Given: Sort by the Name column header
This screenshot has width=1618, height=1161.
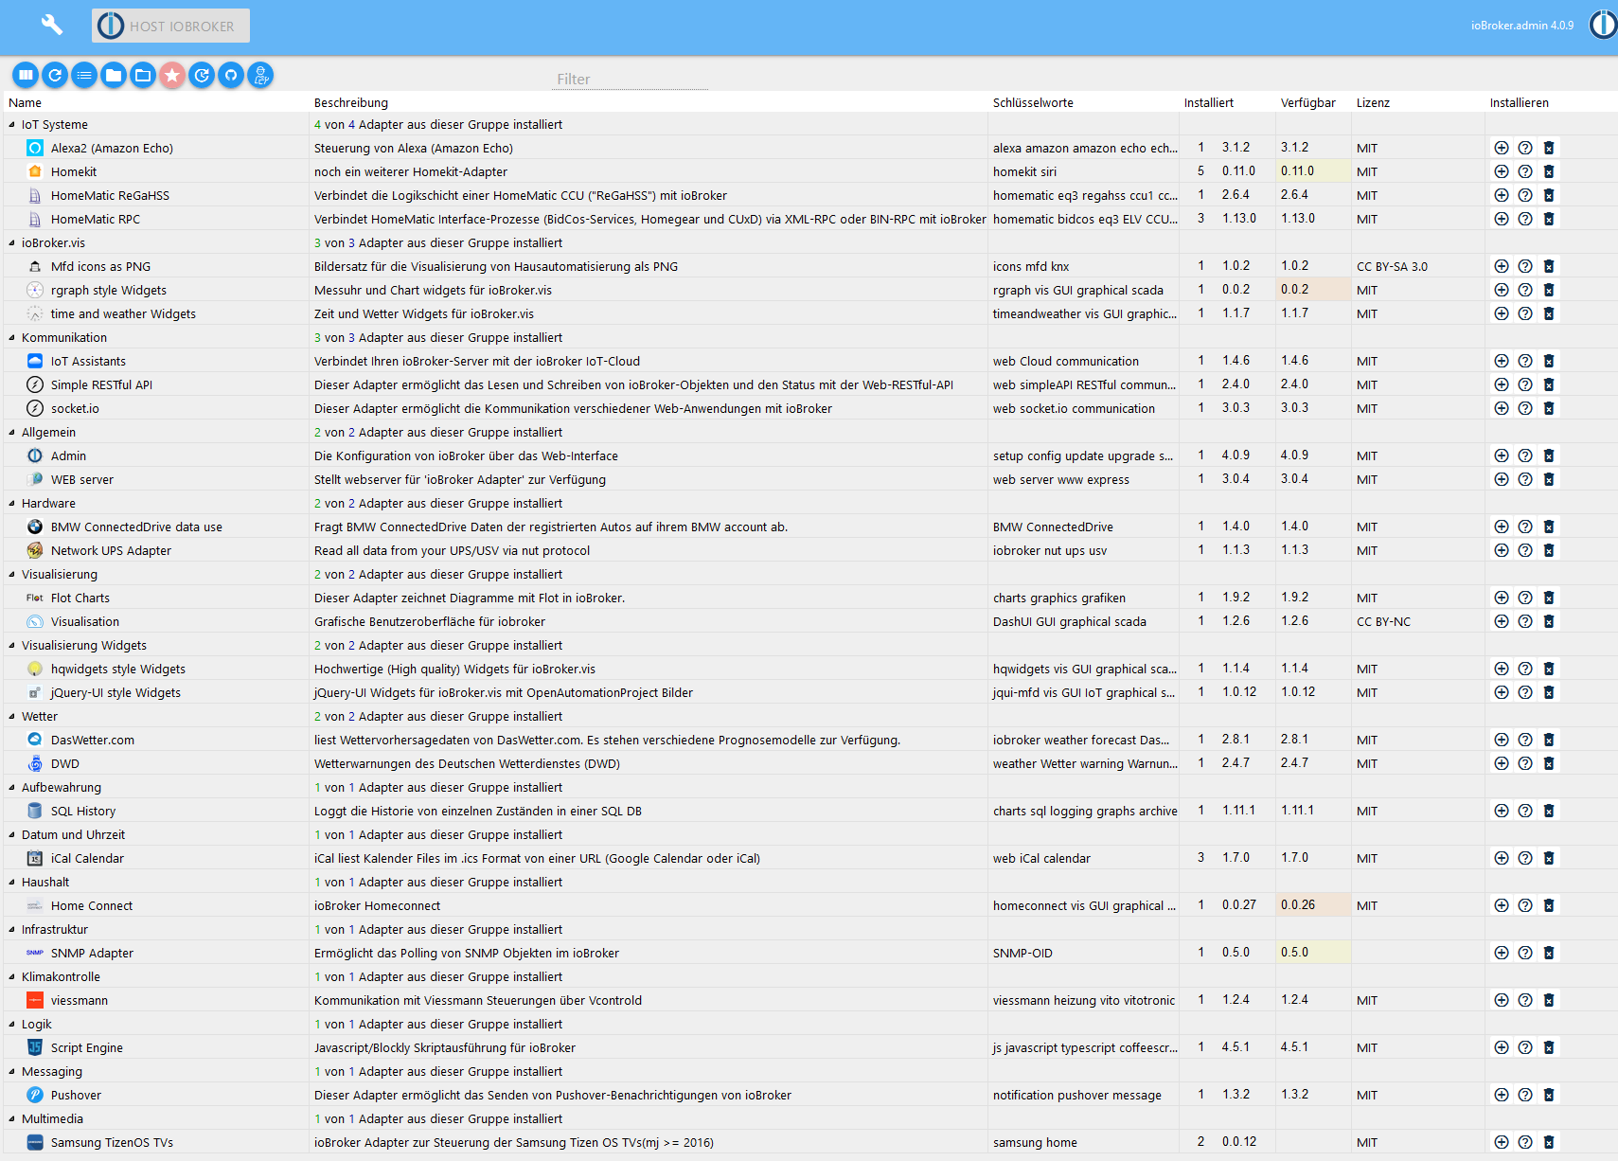Looking at the screenshot, I should pos(26,103).
